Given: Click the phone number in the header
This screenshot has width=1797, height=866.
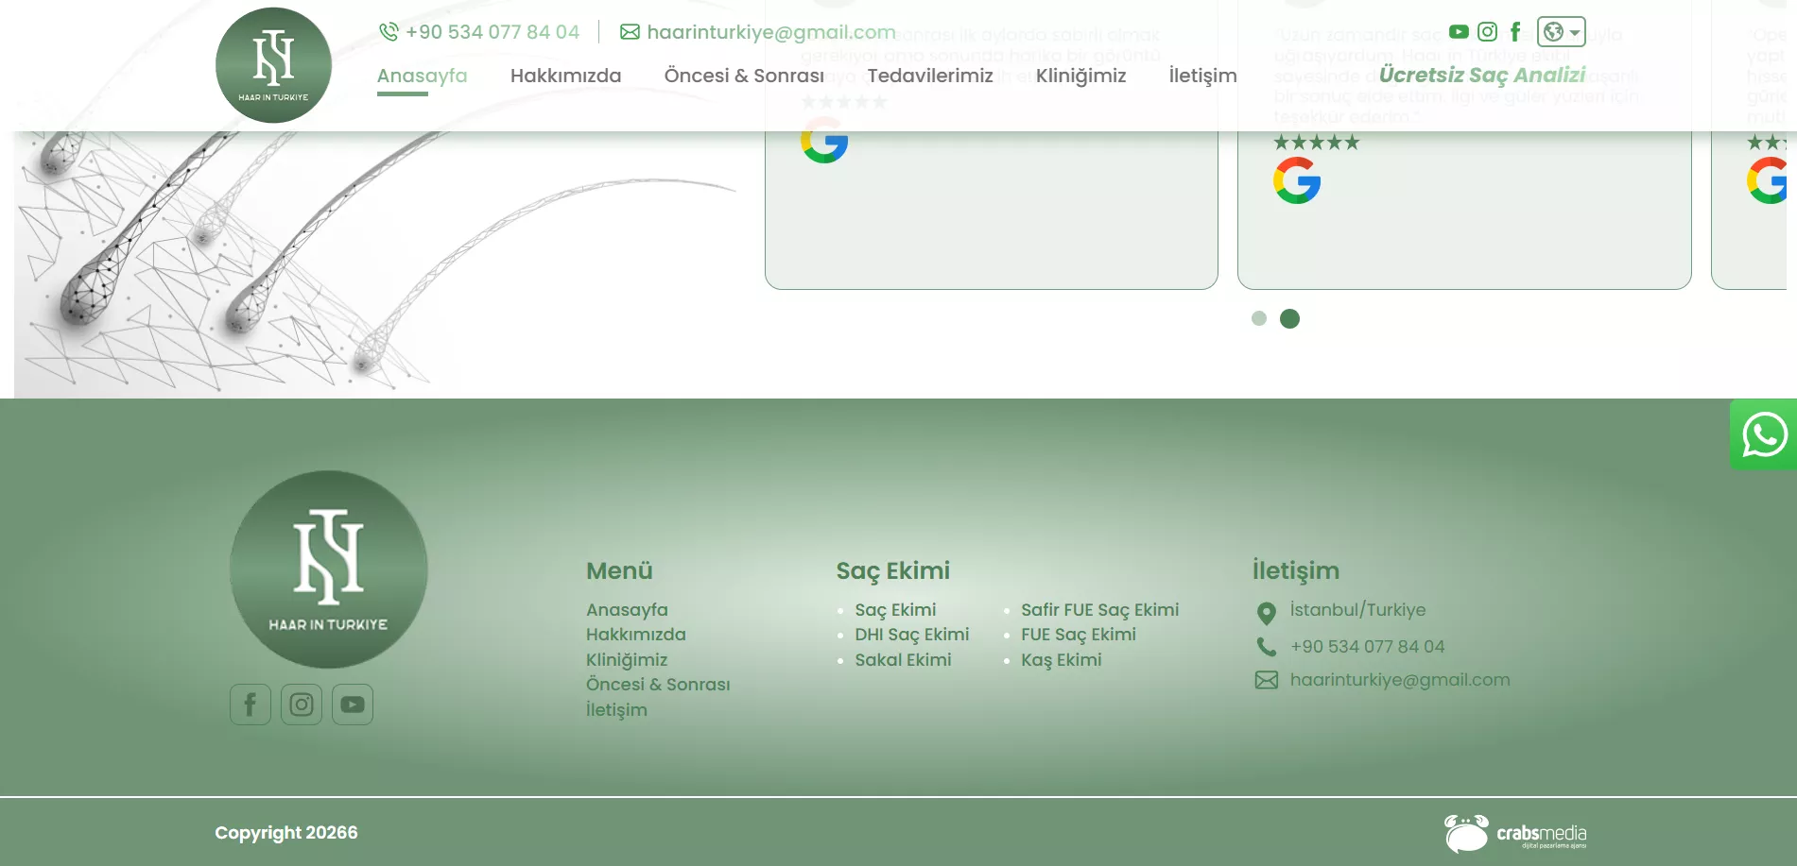Looking at the screenshot, I should (492, 32).
